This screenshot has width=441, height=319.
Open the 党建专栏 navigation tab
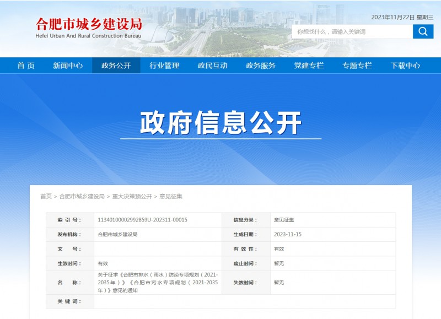[309, 66]
